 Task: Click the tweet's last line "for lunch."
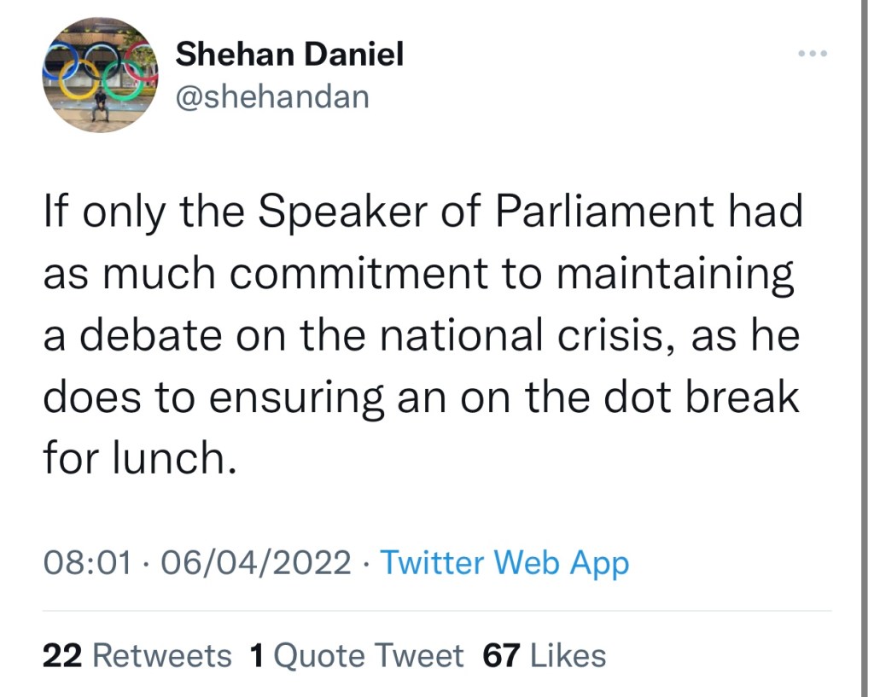click(x=138, y=458)
